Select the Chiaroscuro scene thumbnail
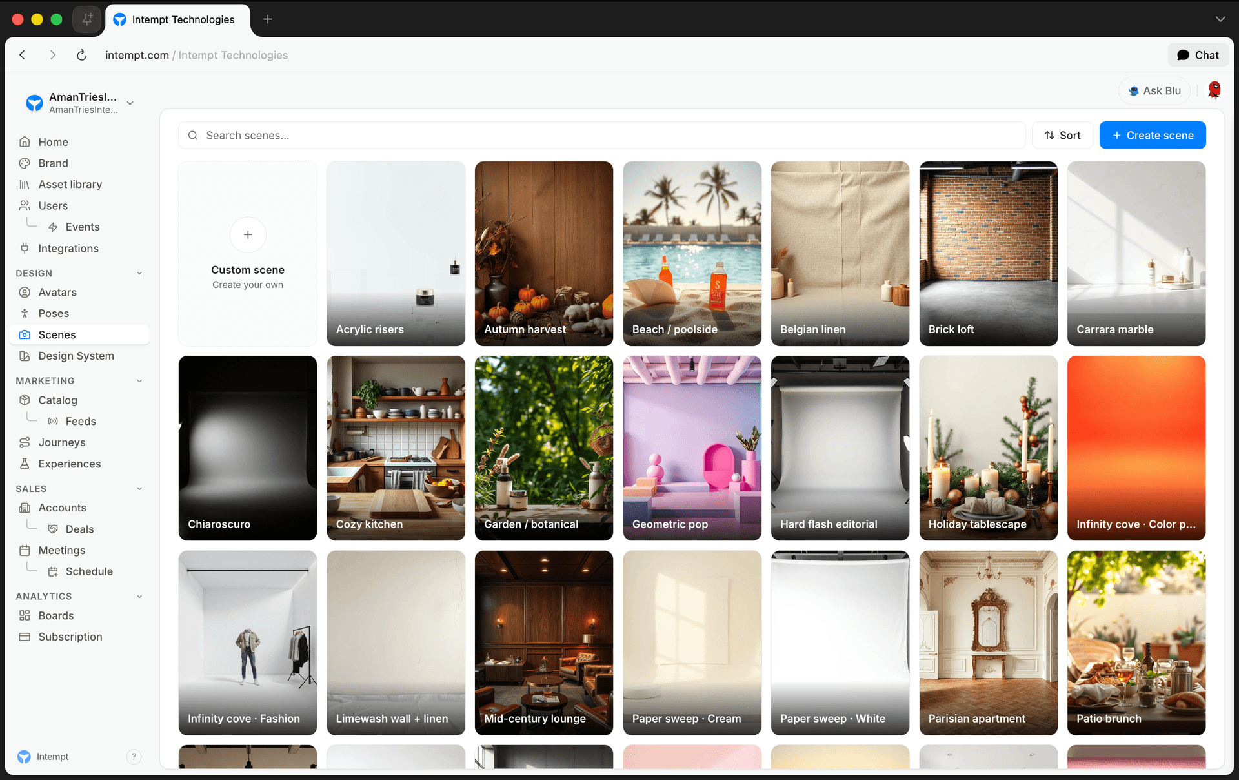The image size is (1239, 780). (x=248, y=448)
